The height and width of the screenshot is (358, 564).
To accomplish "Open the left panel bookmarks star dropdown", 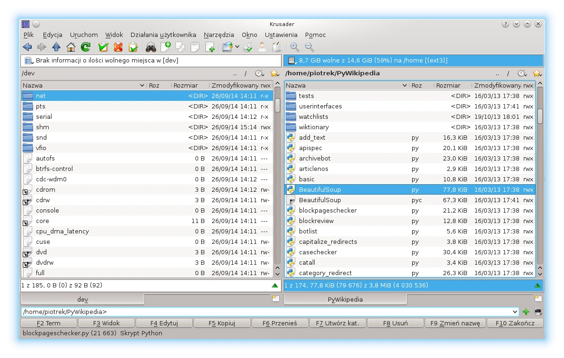I will pos(274,73).
